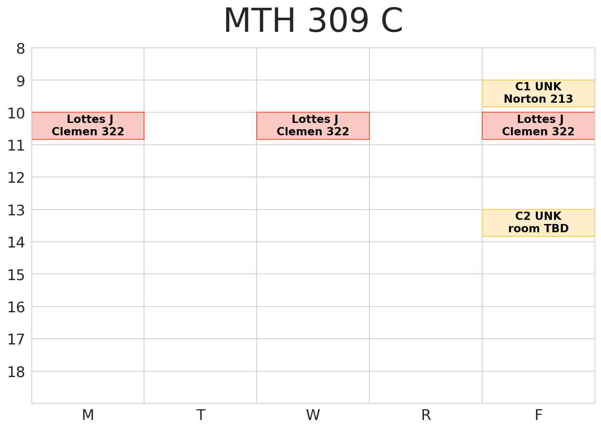Click the MTH 309 C chart title
The width and height of the screenshot is (601, 429).
point(313,21)
